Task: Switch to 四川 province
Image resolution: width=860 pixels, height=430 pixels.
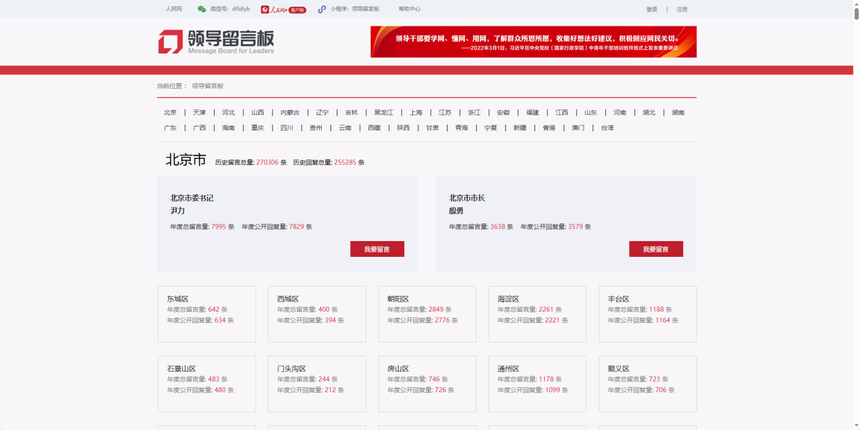Action: click(x=287, y=128)
